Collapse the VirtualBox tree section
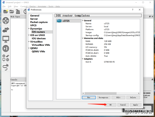This screenshot has height=117, width=155. point(29,42)
